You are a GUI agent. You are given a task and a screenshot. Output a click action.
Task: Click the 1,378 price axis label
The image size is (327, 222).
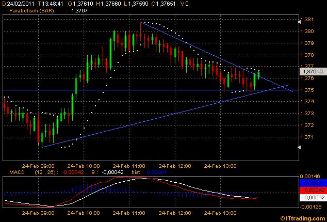pyautogui.click(x=307, y=55)
